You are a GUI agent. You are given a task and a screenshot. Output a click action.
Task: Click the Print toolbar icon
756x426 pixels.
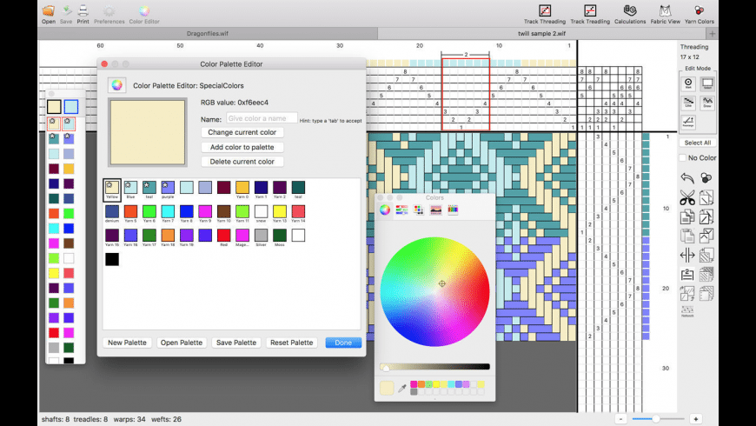[83, 10]
